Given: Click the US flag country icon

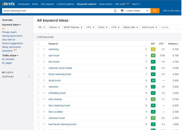Looking at the screenshot, I should coord(122,11).
